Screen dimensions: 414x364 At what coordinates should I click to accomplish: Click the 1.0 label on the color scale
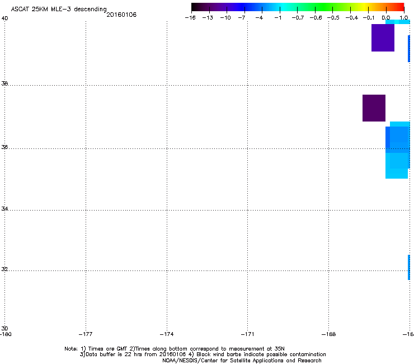[404, 18]
